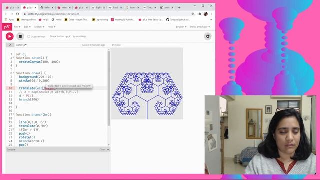320x180 pixels.
Task: Open the Hosting & Publish bookmark
Action: [123, 20]
